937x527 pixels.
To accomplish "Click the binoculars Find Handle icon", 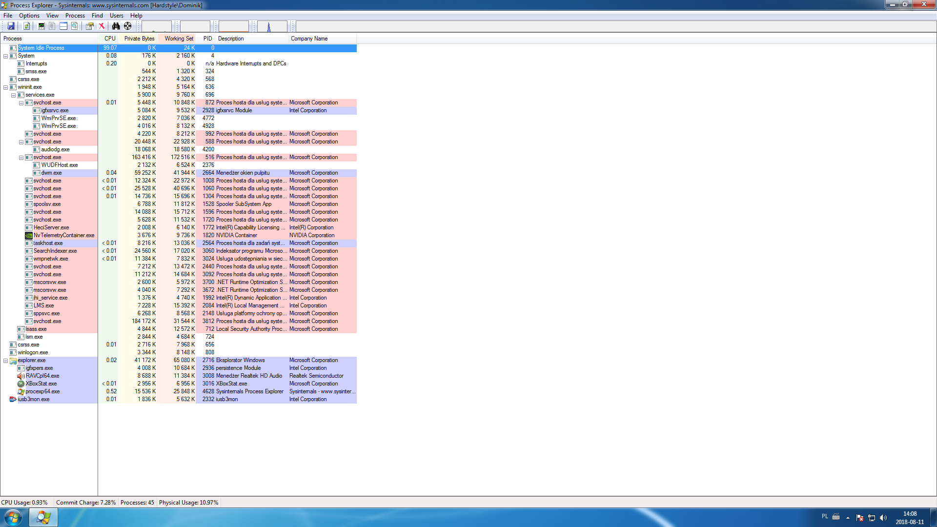I will tap(116, 26).
